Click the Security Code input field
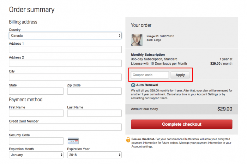The image size is (247, 164). tap(36, 141)
